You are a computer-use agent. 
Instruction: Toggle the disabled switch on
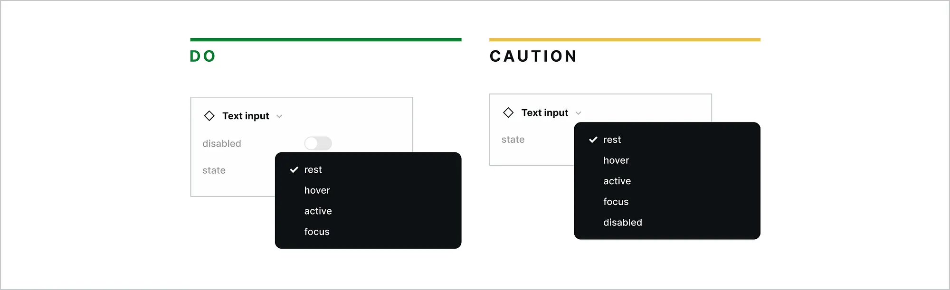[318, 143]
